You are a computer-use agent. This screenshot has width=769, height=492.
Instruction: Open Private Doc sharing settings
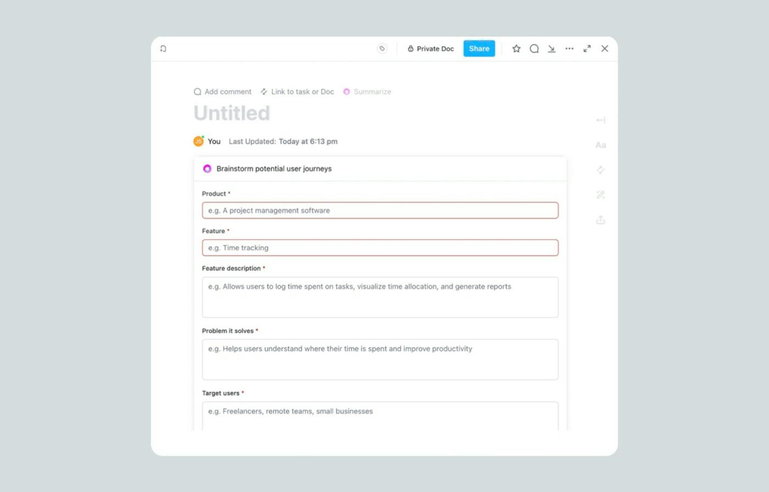click(431, 48)
